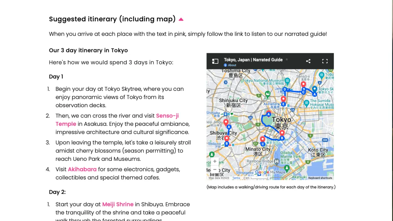
Task: Open the Akihabara narrated guide link
Action: coord(82,169)
